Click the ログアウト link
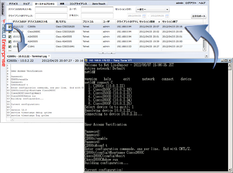This screenshot has height=173, width=233. coord(191,3)
